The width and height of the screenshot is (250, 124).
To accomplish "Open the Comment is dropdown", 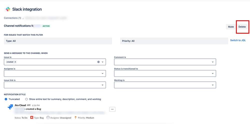I will pyautogui.click(x=165, y=62).
